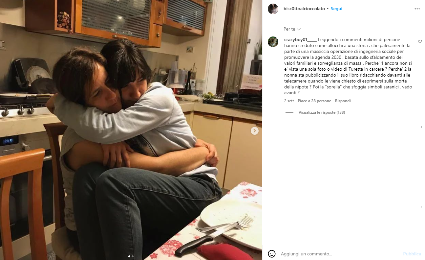Reply to the comment via "Rispondi"
The width and height of the screenshot is (425, 260).
[x=343, y=101]
